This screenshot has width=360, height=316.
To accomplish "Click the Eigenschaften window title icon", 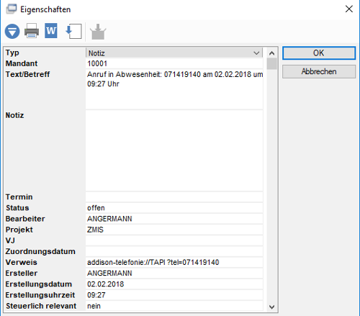I will [12, 9].
